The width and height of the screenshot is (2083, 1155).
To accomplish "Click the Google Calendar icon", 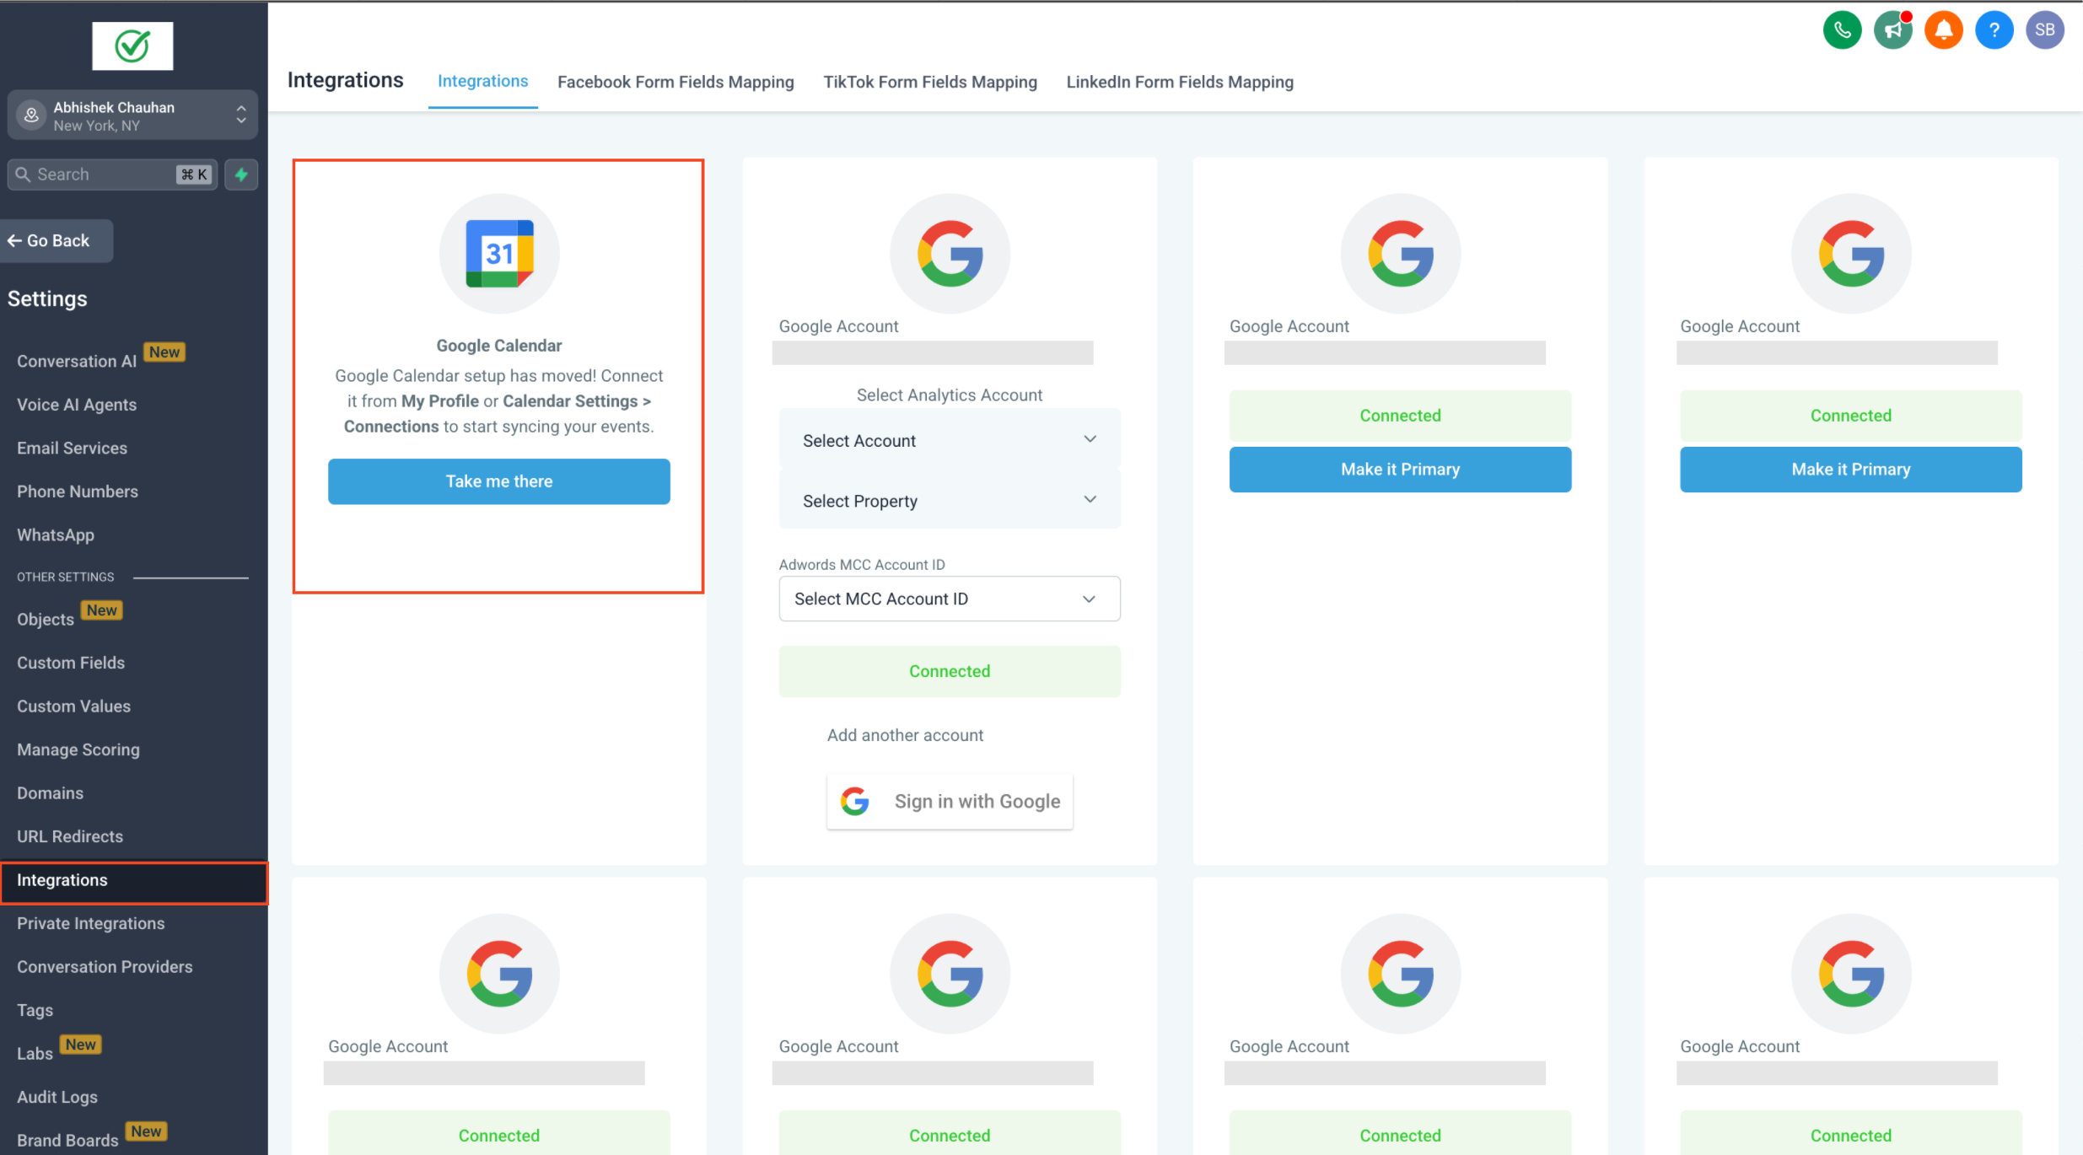I will 499,254.
